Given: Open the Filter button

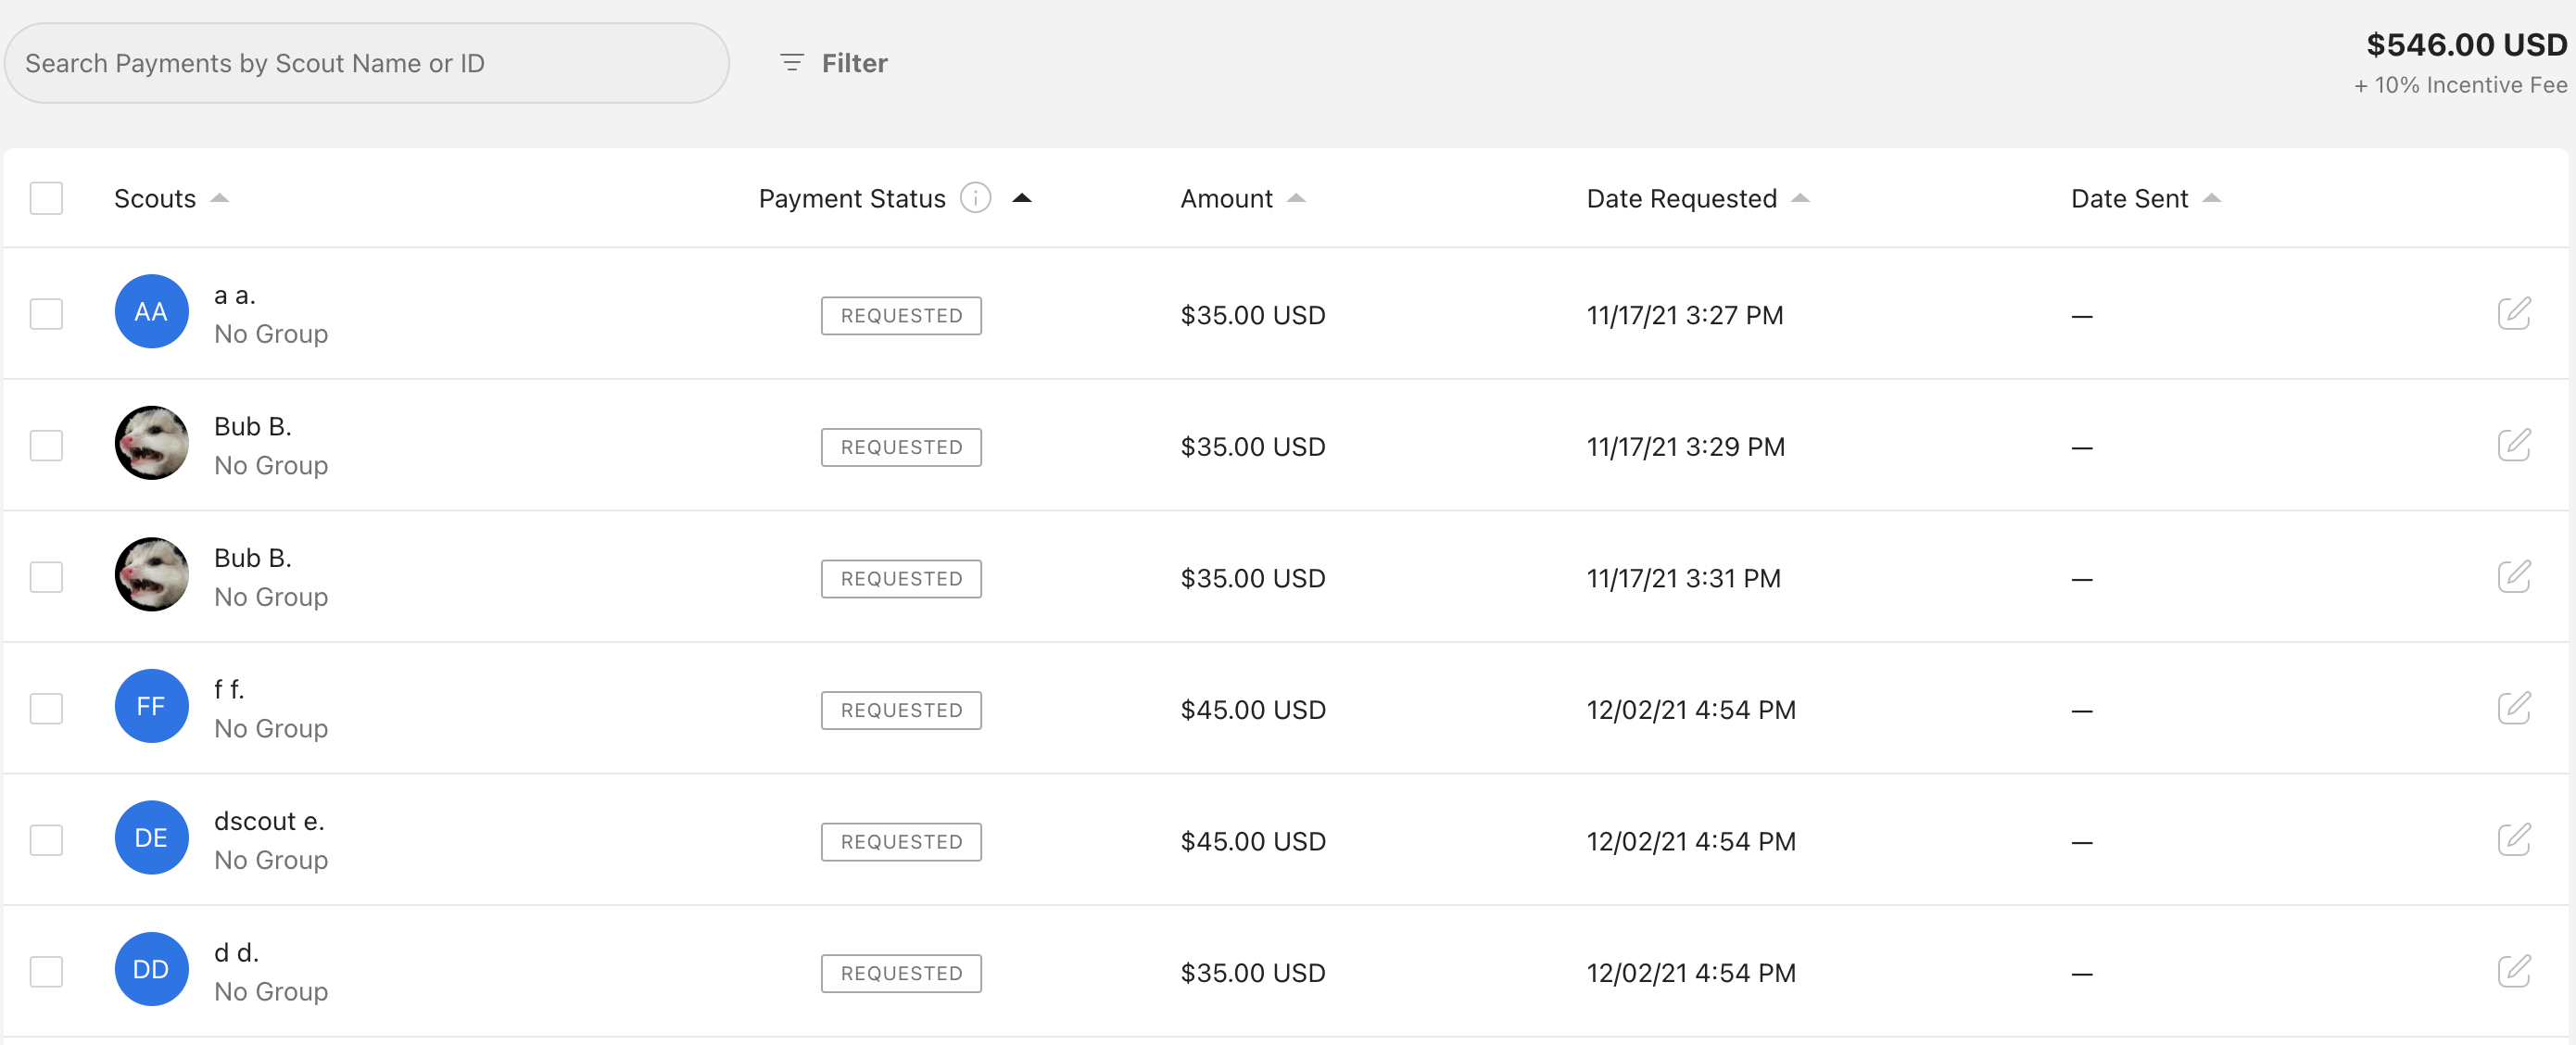Looking at the screenshot, I should click(x=833, y=63).
